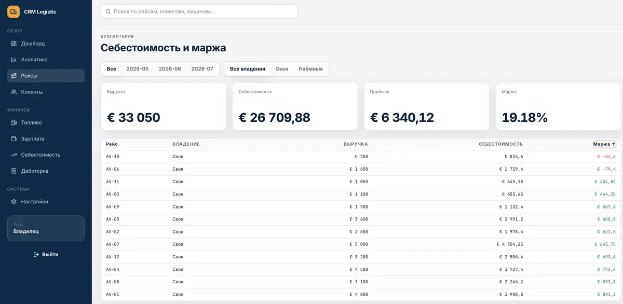Log out with Выйти button
This screenshot has height=304, width=623.
click(x=46, y=254)
